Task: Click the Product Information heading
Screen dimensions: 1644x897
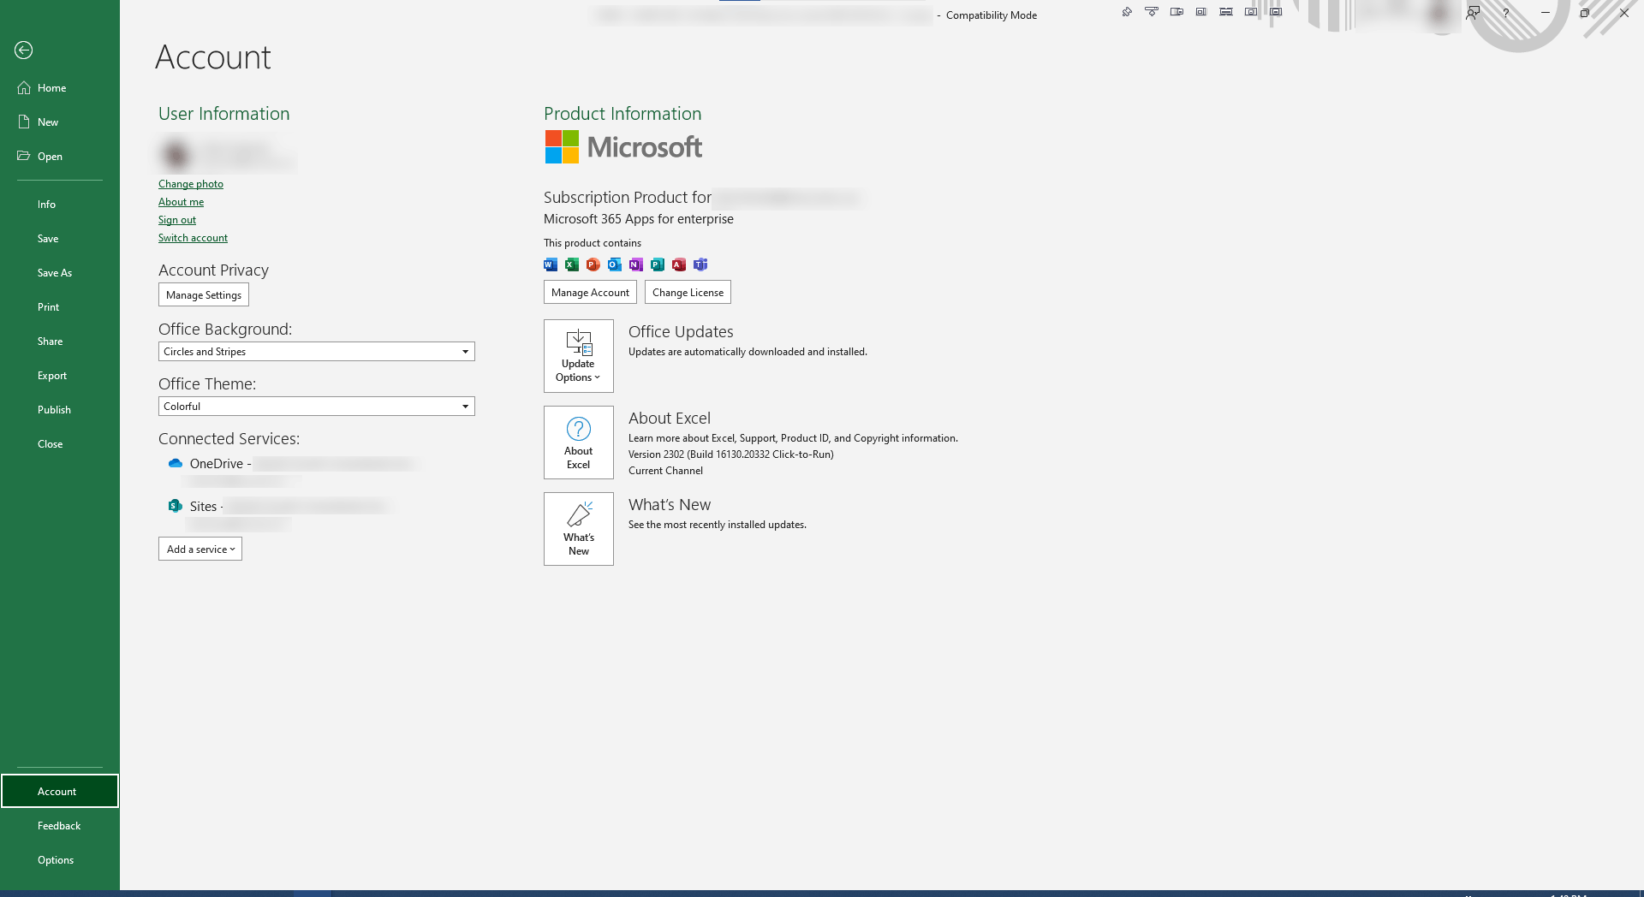Action: pos(622,114)
